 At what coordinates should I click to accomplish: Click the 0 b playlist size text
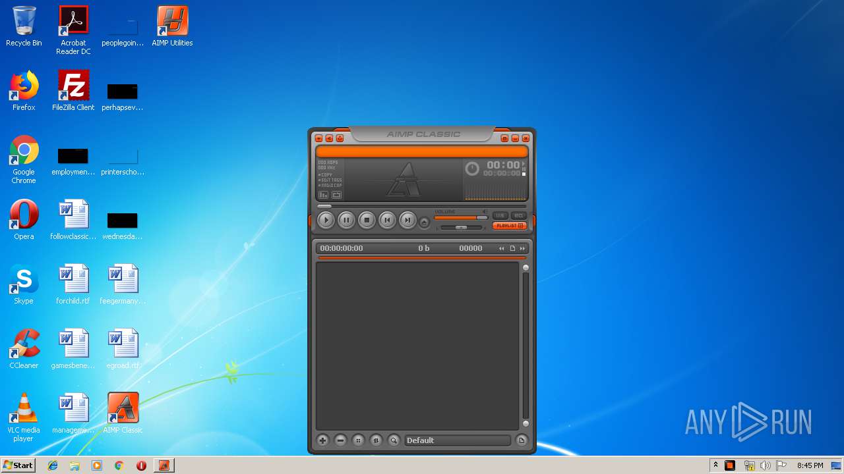coord(424,248)
